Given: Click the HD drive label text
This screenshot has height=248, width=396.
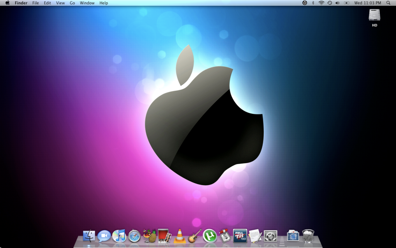Looking at the screenshot, I should pyautogui.click(x=374, y=25).
